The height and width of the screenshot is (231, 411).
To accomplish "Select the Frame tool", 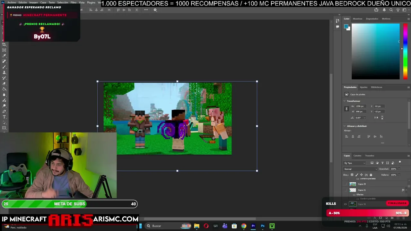I will pos(4,50).
